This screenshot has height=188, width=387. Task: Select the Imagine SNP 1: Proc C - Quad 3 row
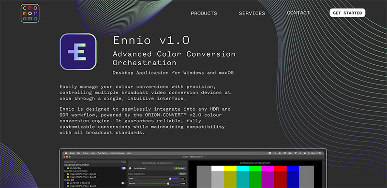[x=95, y=177]
